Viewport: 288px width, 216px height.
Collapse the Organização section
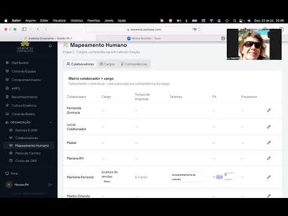[50, 122]
